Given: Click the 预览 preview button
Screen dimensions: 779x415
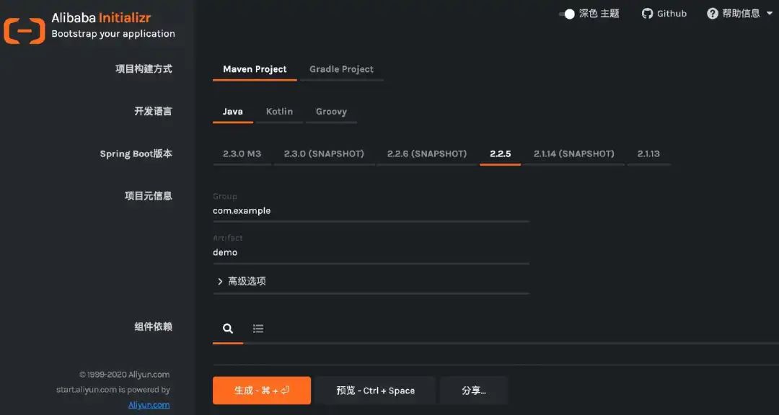Looking at the screenshot, I should (376, 391).
